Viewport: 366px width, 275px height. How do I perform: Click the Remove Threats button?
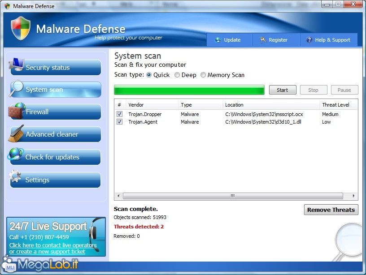331,210
